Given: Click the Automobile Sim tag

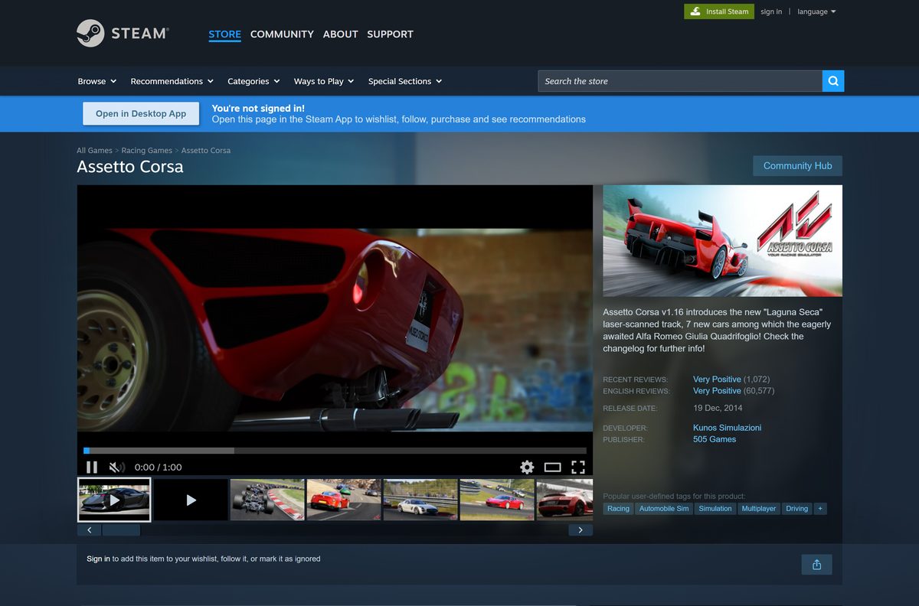Looking at the screenshot, I should [664, 509].
